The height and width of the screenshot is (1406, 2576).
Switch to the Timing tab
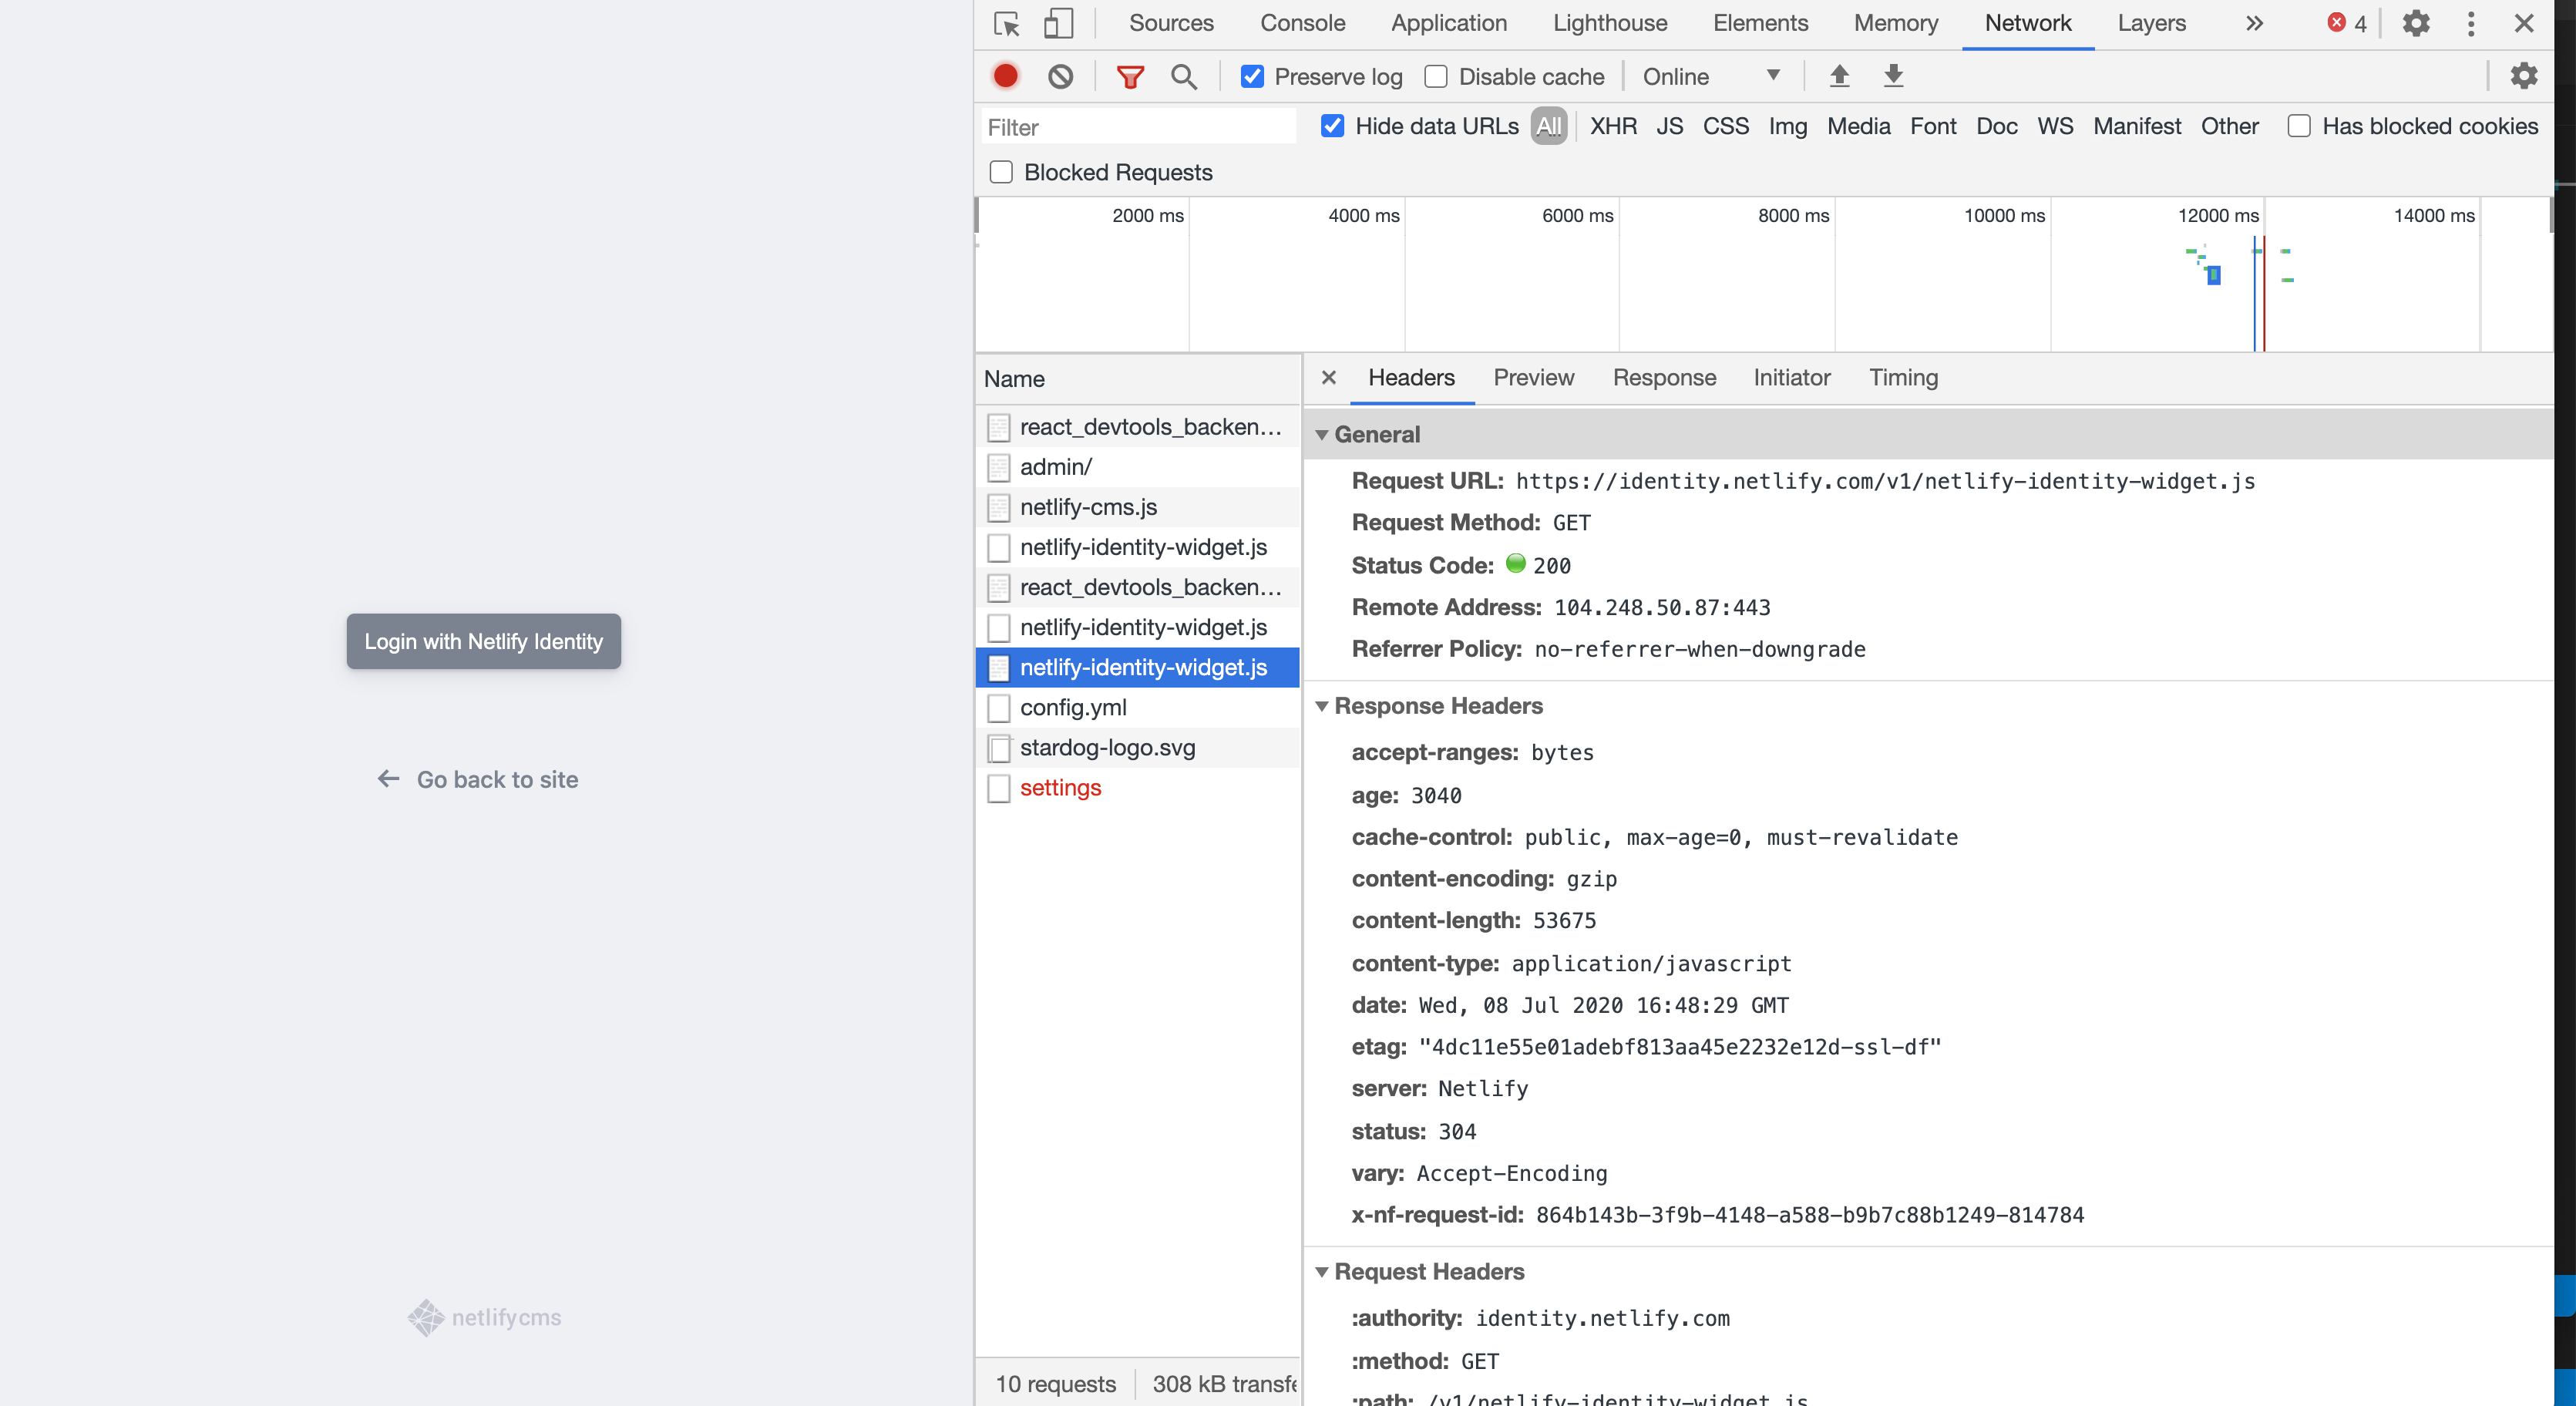(1903, 378)
